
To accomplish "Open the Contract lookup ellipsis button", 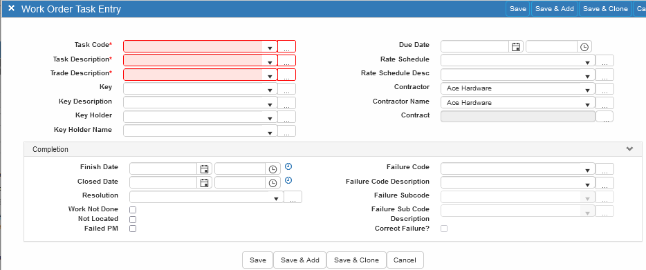I will click(605, 117).
